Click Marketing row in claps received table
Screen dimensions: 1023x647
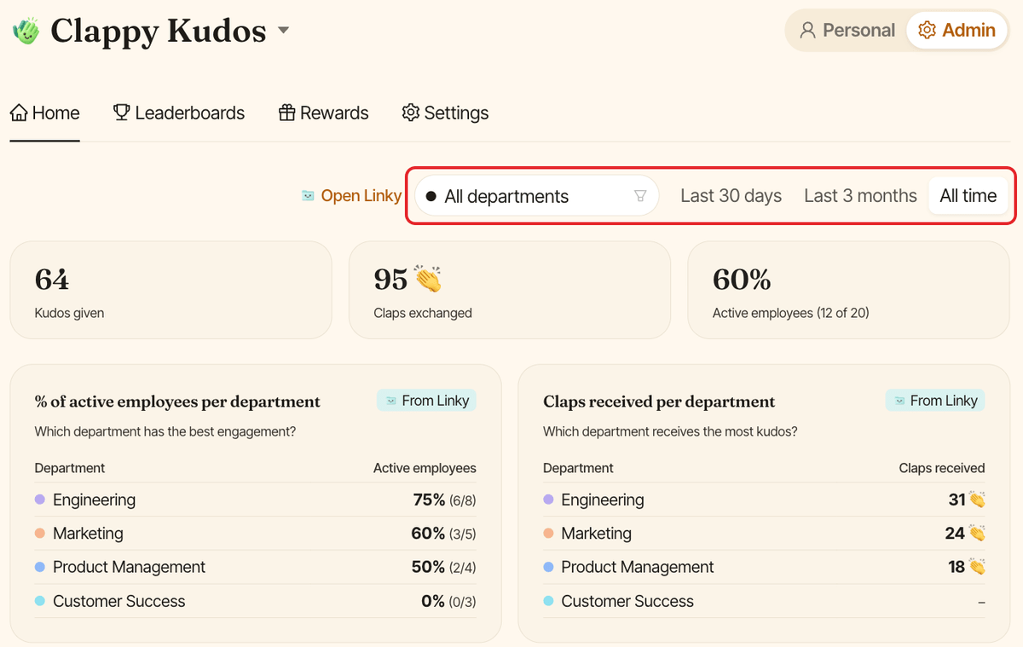point(764,534)
